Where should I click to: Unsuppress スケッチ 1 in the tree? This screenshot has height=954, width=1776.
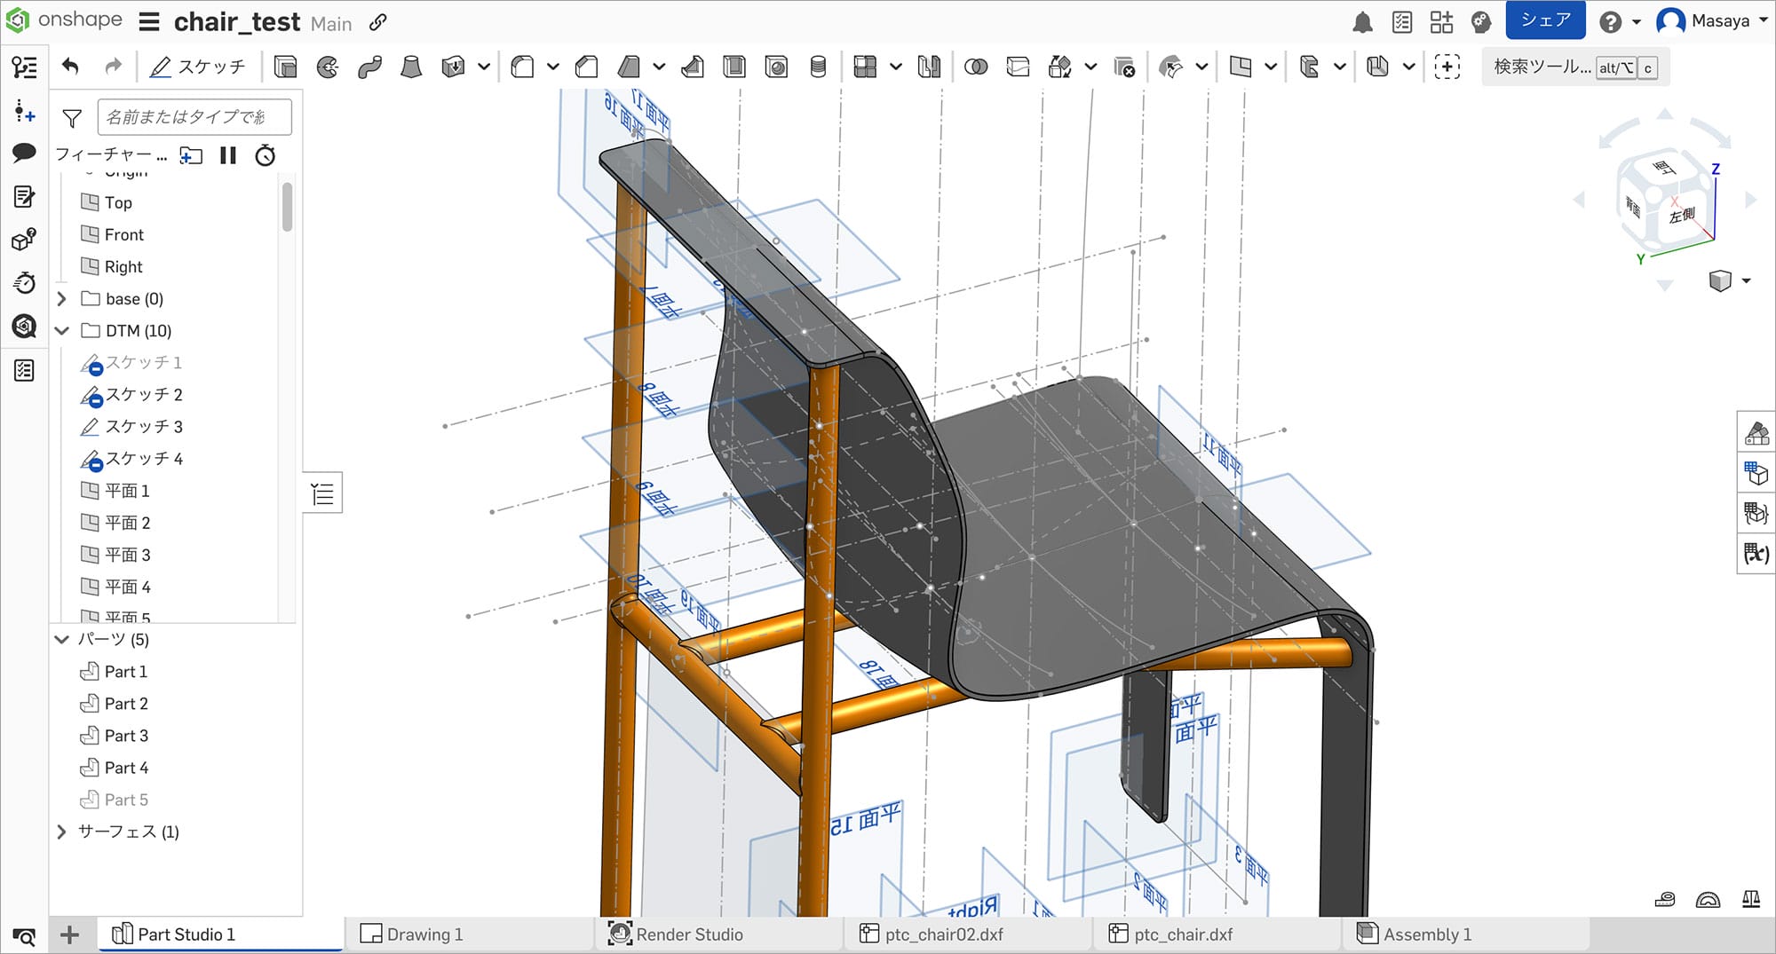tap(96, 367)
